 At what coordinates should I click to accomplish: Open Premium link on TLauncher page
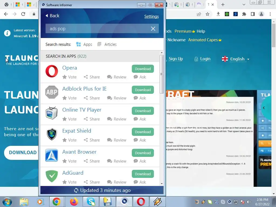(185, 31)
